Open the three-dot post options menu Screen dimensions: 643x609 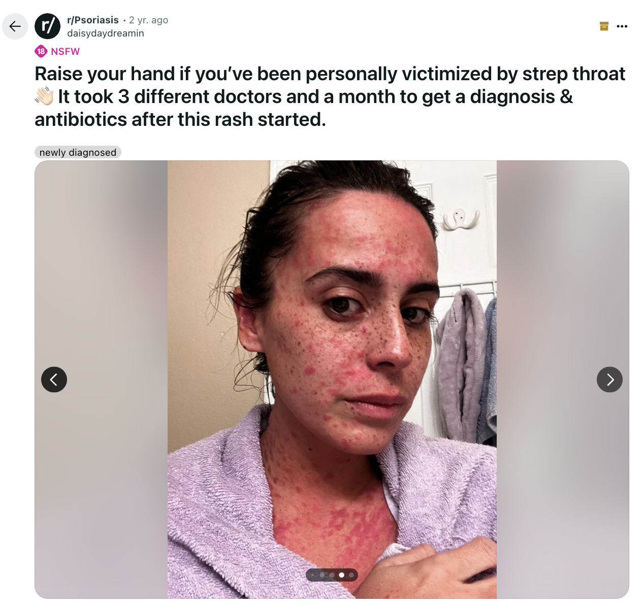622,26
